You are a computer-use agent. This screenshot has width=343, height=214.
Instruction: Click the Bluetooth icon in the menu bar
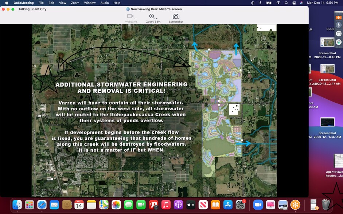click(x=260, y=3)
